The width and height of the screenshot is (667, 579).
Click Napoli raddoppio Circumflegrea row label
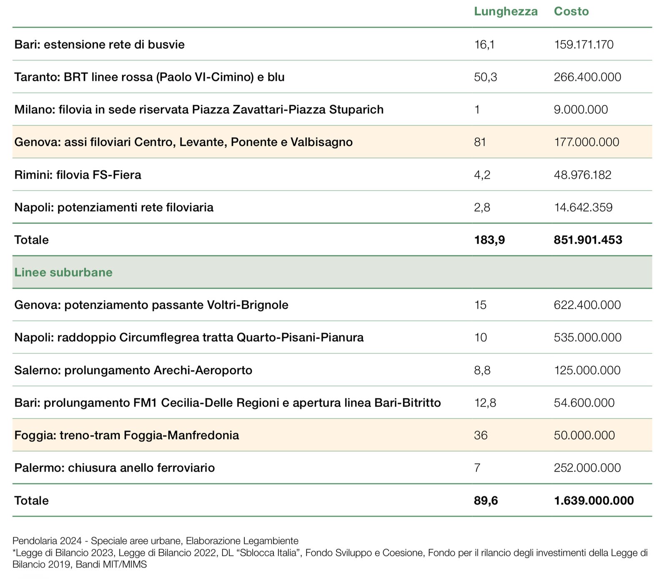[189, 337]
